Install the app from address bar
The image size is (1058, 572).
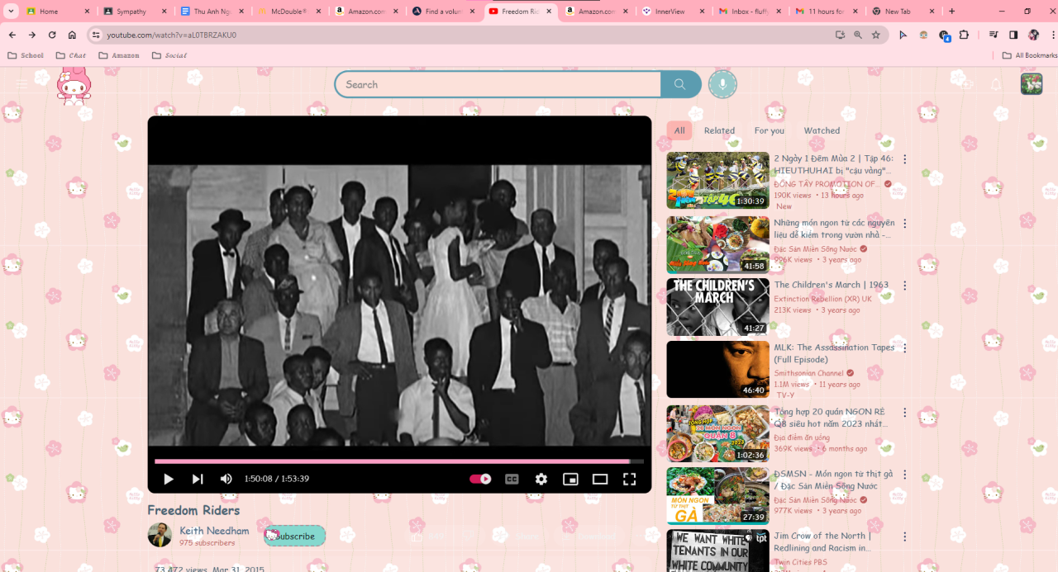point(840,35)
